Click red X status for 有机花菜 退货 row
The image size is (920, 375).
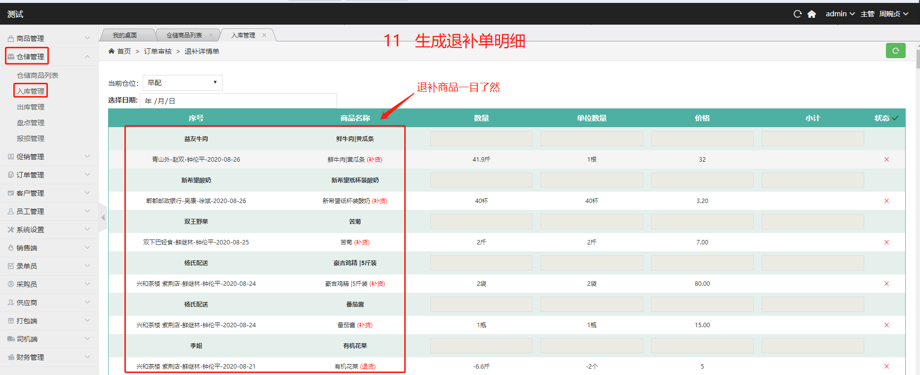(886, 367)
